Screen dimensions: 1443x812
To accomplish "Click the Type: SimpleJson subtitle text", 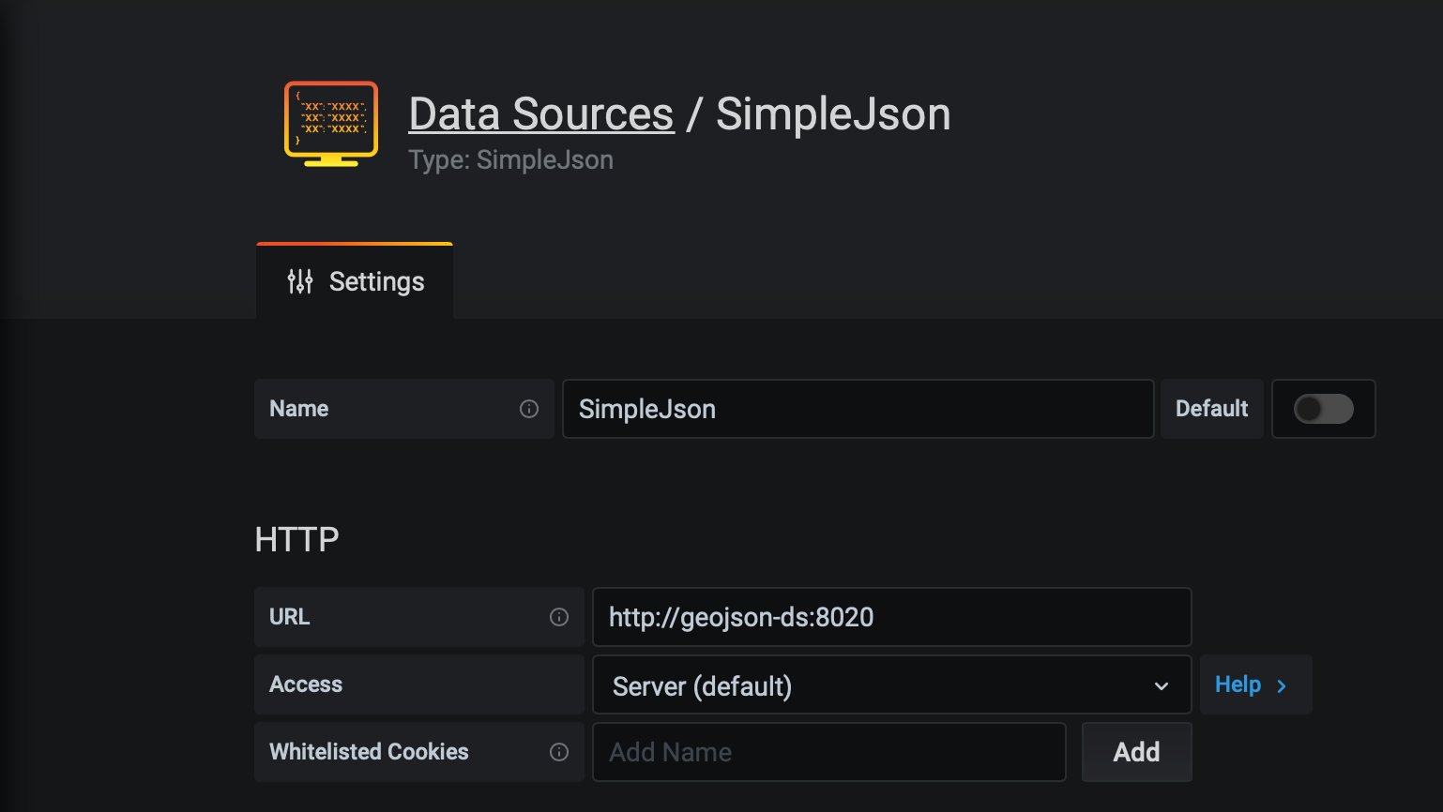I will point(510,160).
